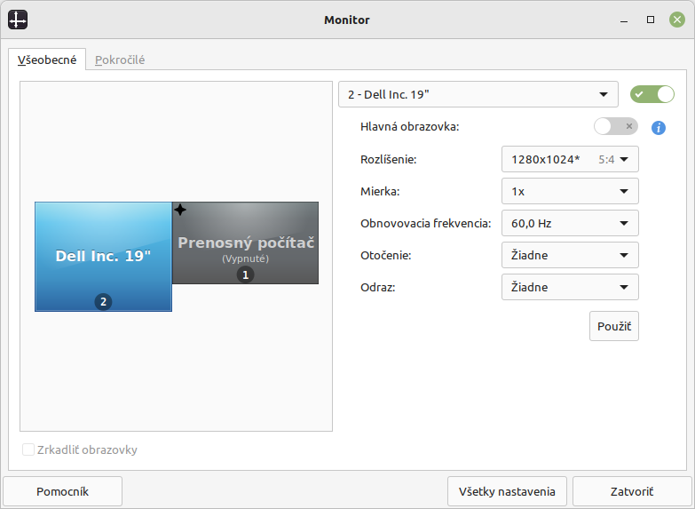Viewport: 695px width, 509px height.
Task: Check the Zrkadliť obrazovky checkbox
Action: point(29,449)
